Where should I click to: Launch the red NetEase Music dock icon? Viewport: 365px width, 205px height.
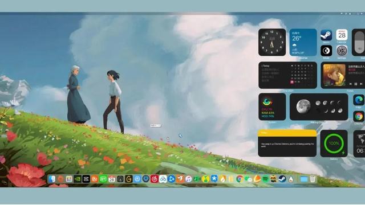point(155,179)
